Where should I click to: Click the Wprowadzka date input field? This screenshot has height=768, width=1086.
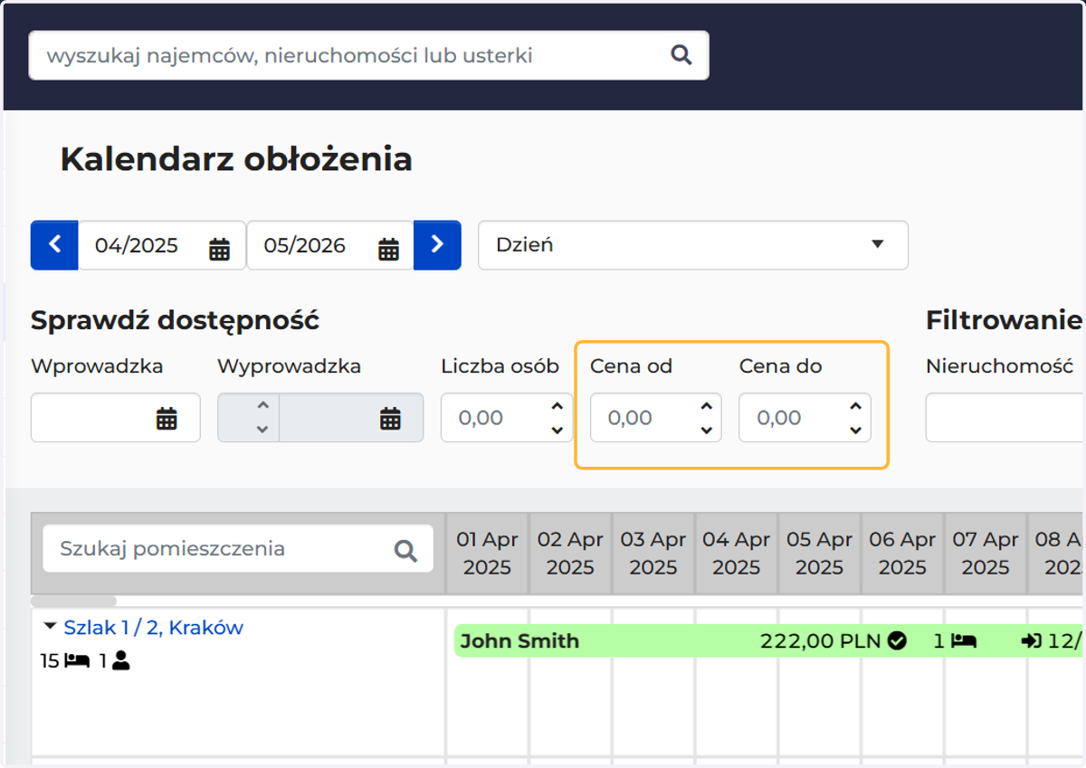coord(116,418)
